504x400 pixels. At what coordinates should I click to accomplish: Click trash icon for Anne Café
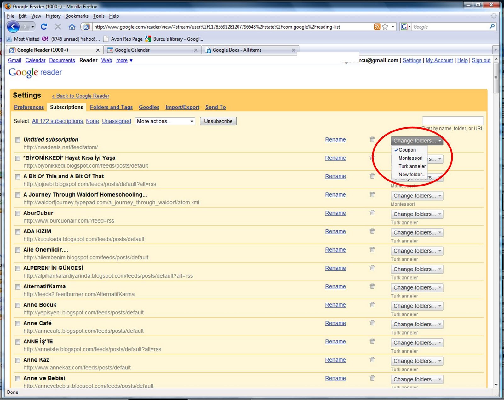(x=372, y=323)
